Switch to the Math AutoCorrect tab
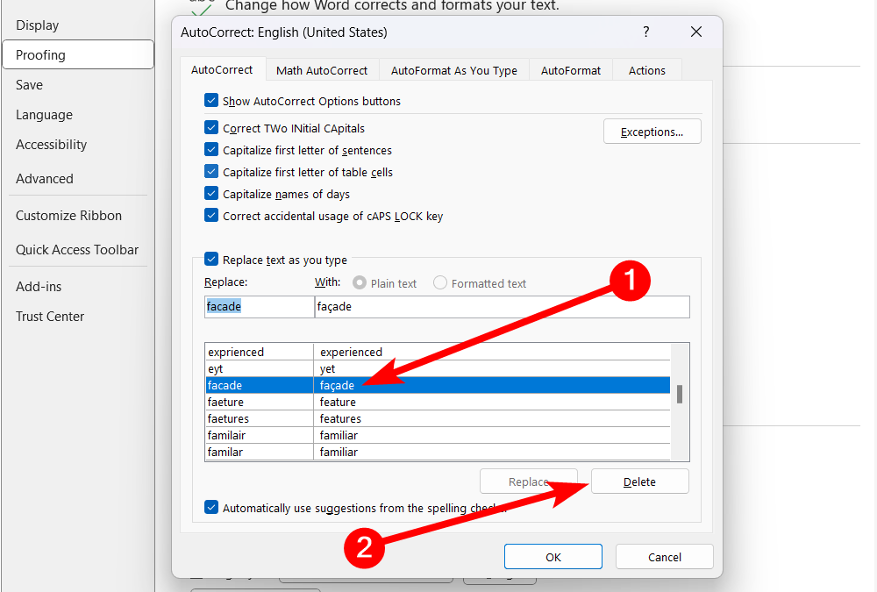877x592 pixels. pos(322,70)
